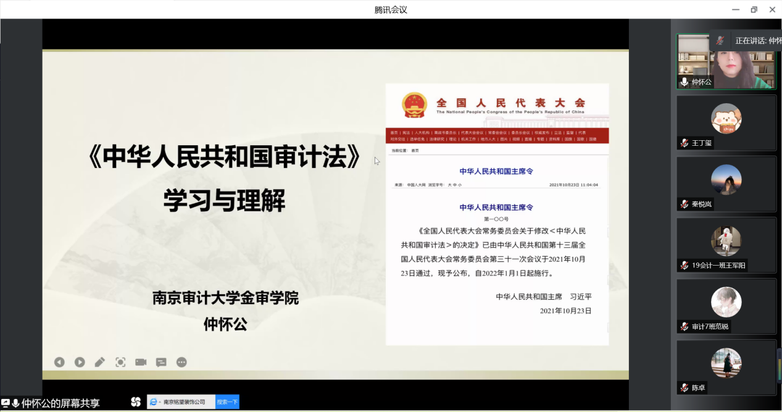Select the pen annotation tool icon
The height and width of the screenshot is (412, 782).
tap(100, 363)
